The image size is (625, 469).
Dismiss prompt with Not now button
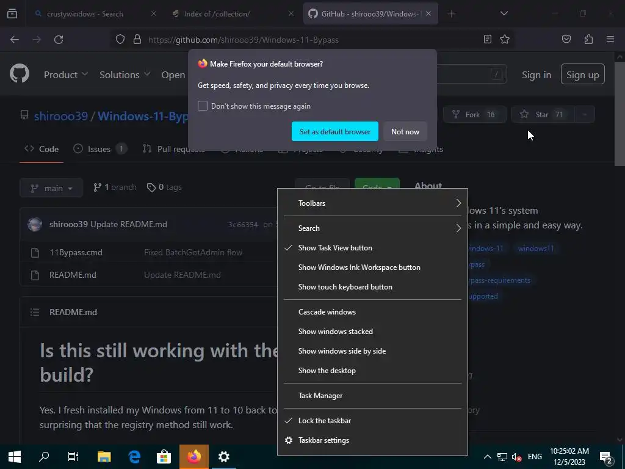(405, 132)
